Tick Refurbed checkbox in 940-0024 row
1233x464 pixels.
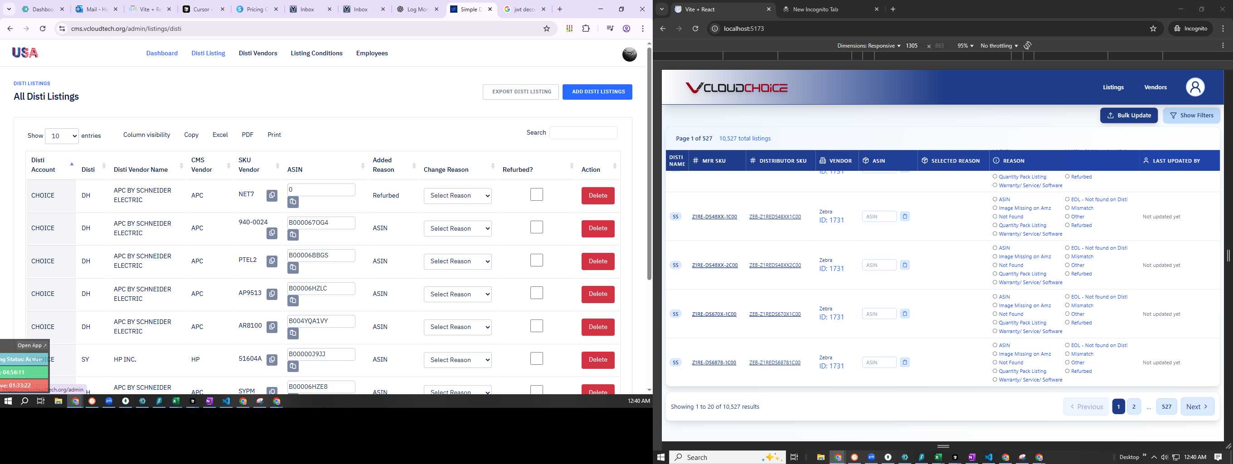(x=537, y=227)
